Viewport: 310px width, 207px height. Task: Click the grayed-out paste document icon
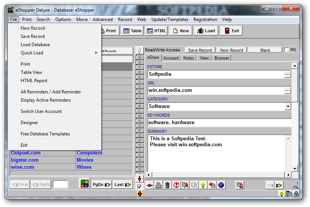[194, 185]
